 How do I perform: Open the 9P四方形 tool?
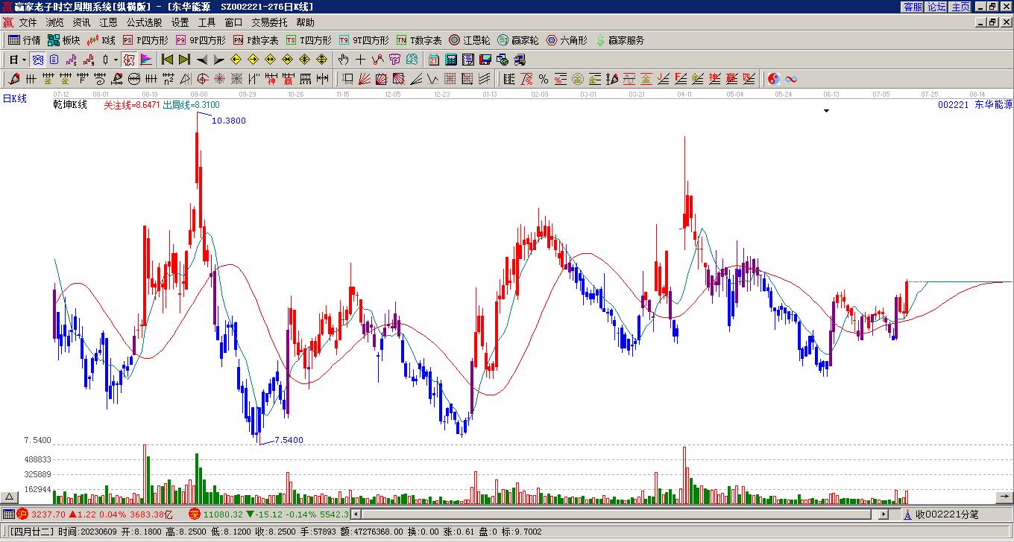[x=201, y=40]
